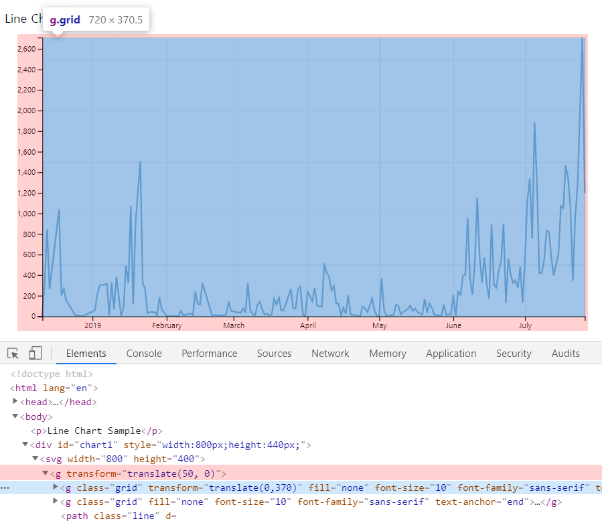Toggle the device toolbar icon
Screen dimensions: 602x525
point(35,353)
